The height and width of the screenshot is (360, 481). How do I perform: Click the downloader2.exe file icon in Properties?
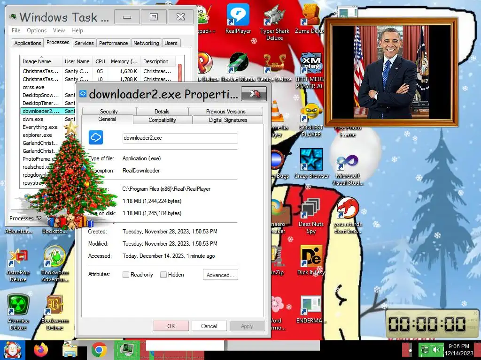coord(96,137)
